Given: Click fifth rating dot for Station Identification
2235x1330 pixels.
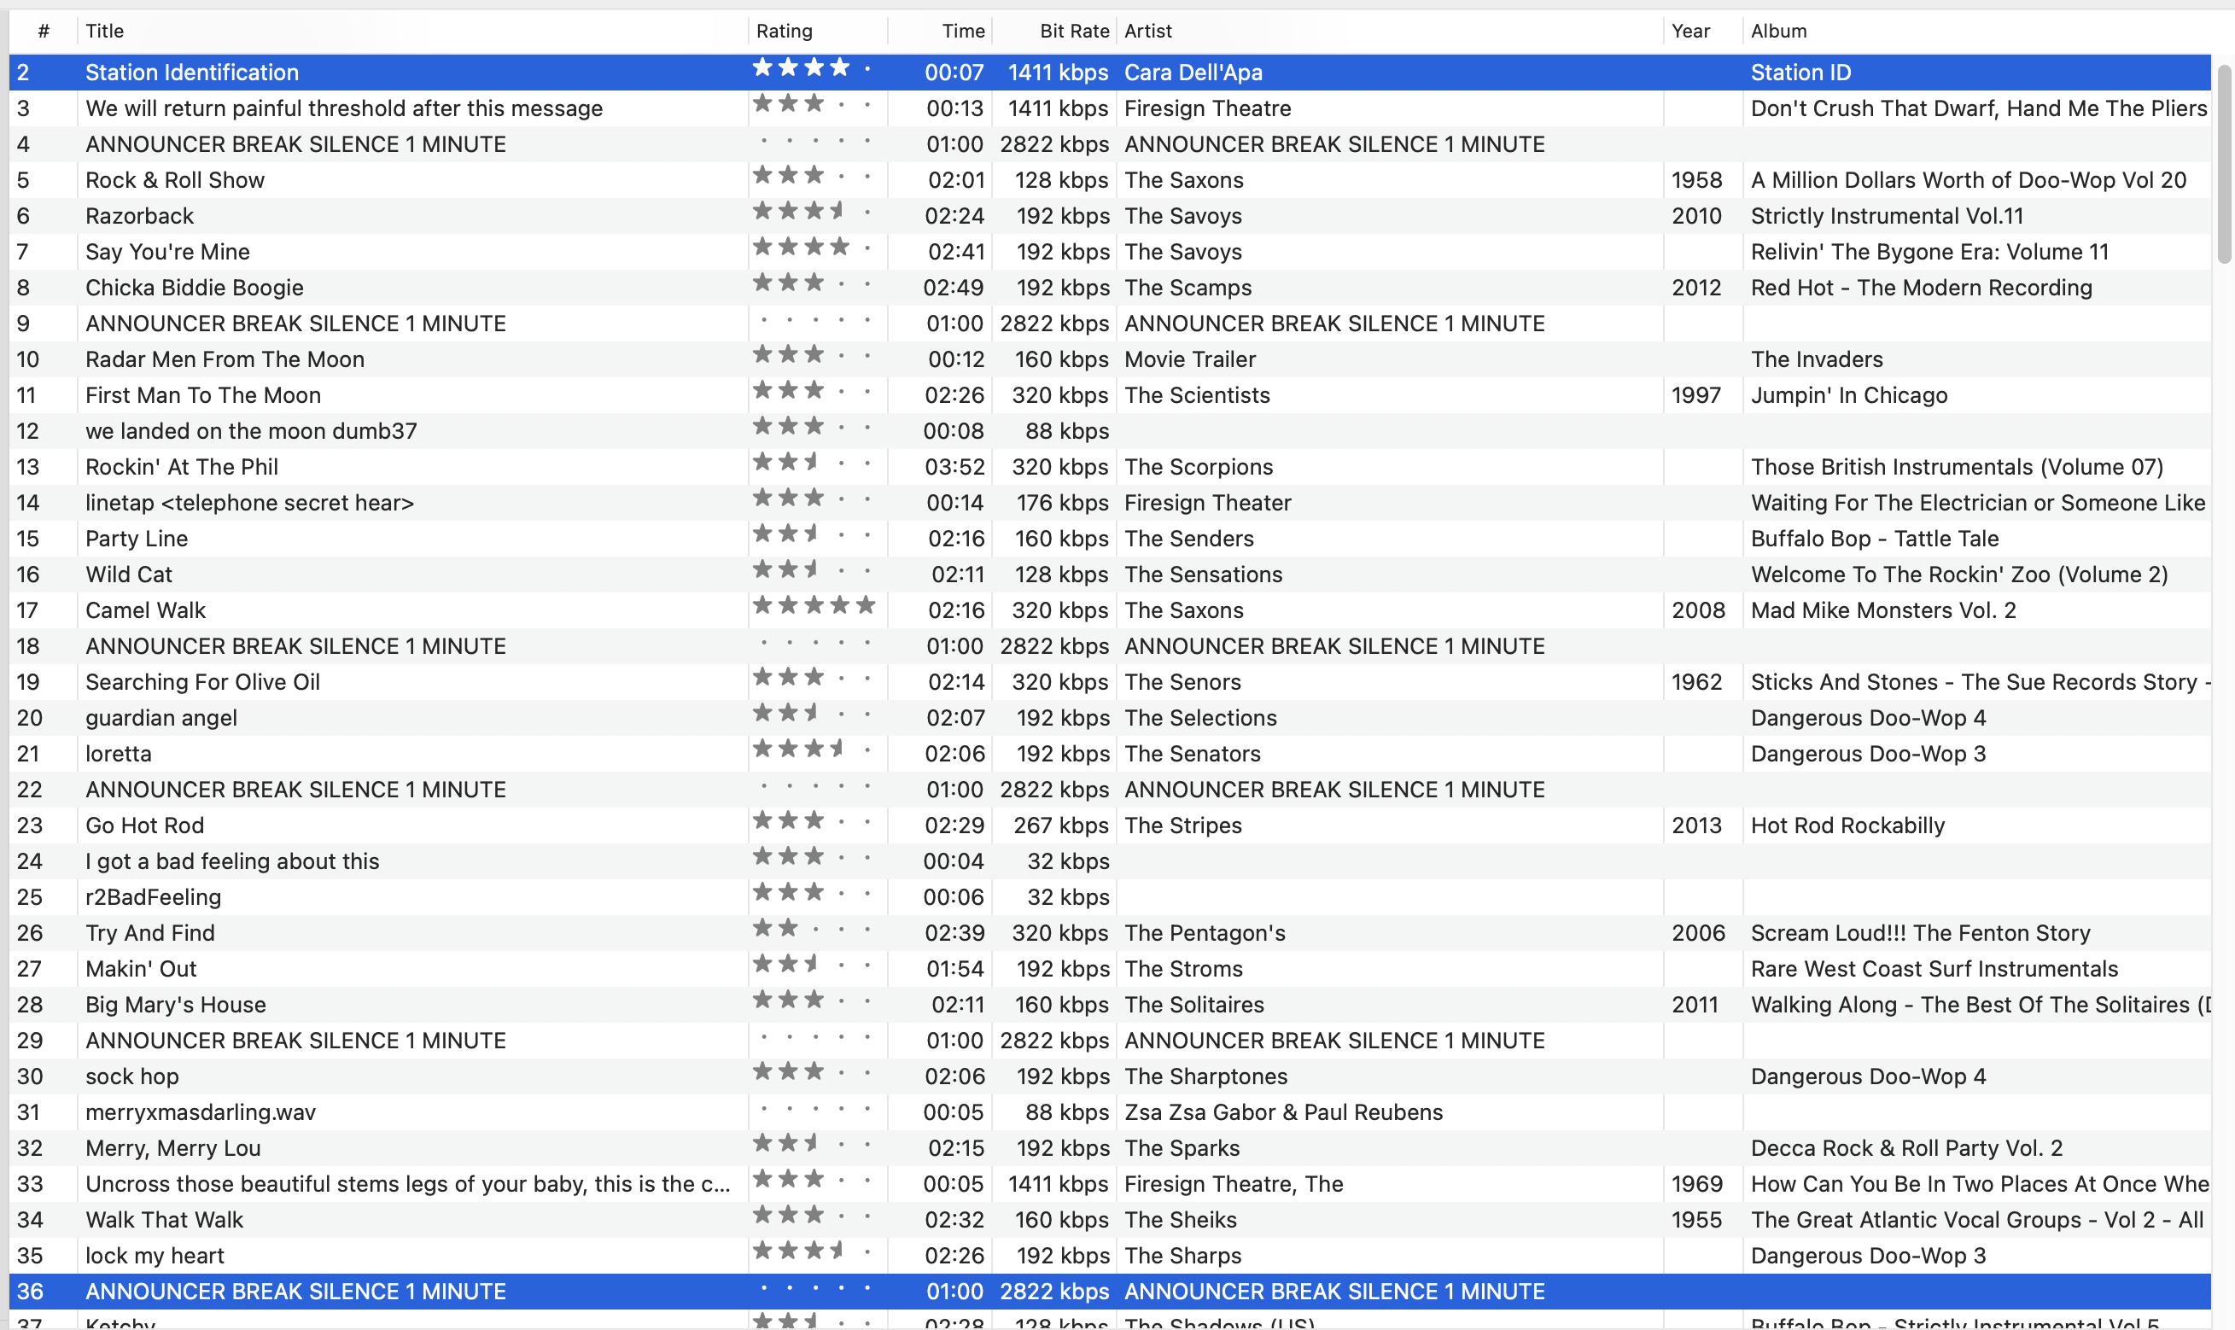Looking at the screenshot, I should (x=867, y=69).
